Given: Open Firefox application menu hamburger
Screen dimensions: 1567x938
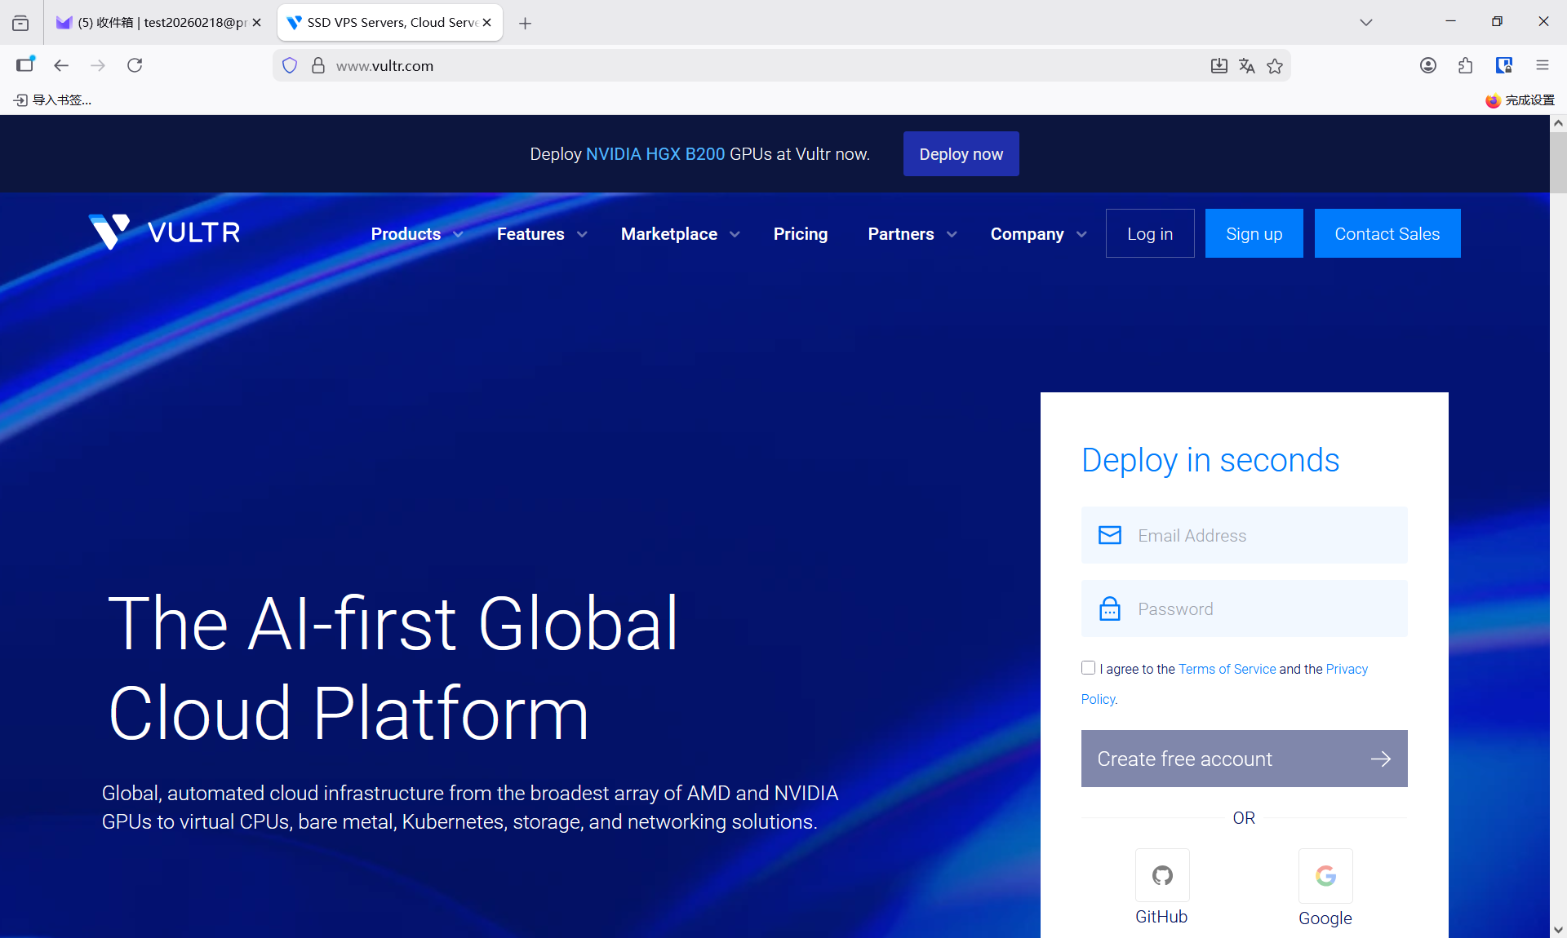Looking at the screenshot, I should click(1542, 65).
